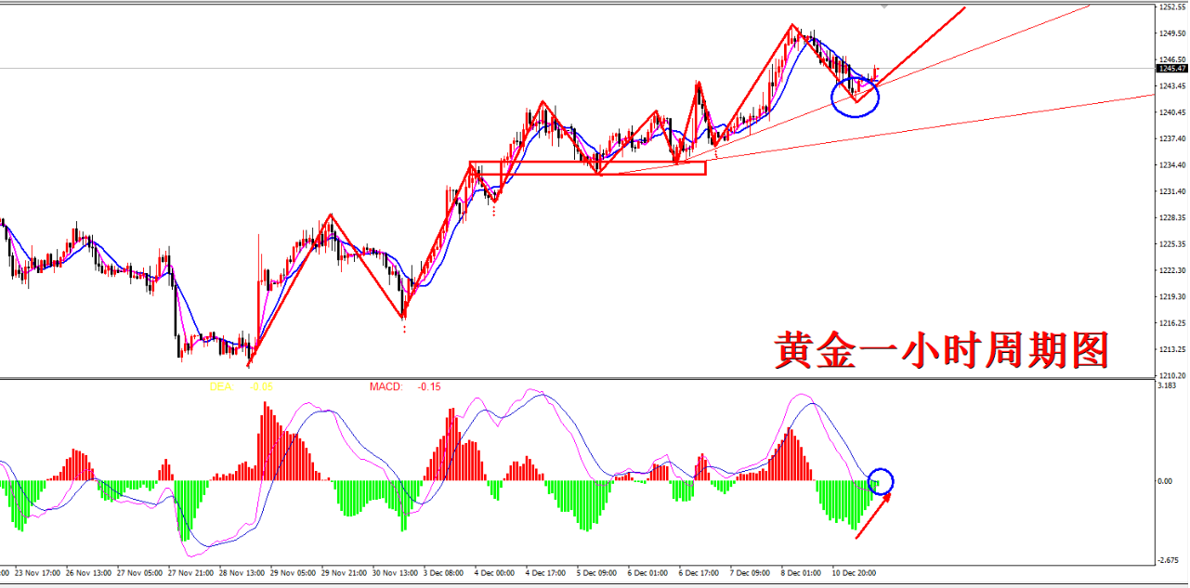The height and width of the screenshot is (588, 1190).
Task: Click the 1231.40 price axis label
Action: [x=1172, y=191]
